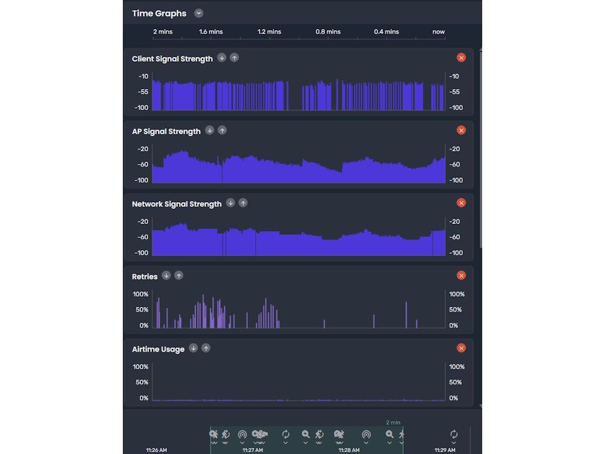Click the 0.8 mins tick on the timescale
Screen dimensions: 605x454
[327, 31]
